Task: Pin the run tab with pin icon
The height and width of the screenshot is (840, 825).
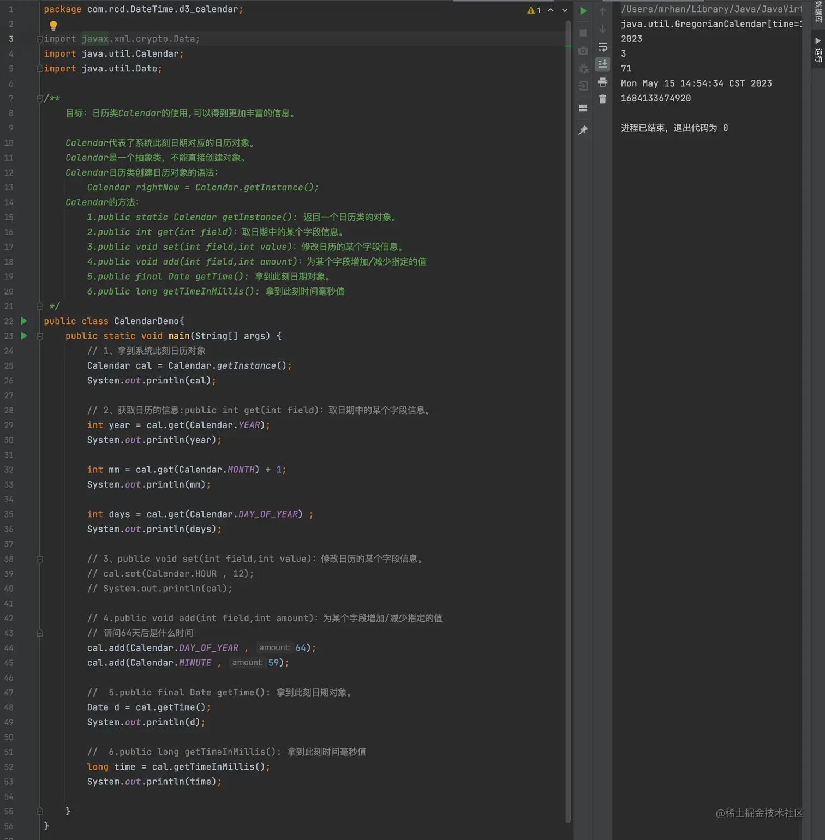Action: [583, 130]
